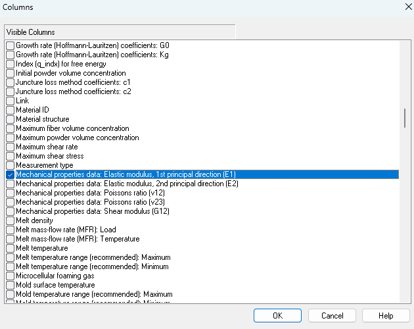Check the Material ID column
Viewport: 414px width, 329px height.
[x=10, y=110]
